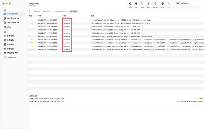This screenshot has height=129, width=206.
Task: Sort by 訊息 column header
Action: 93,16
